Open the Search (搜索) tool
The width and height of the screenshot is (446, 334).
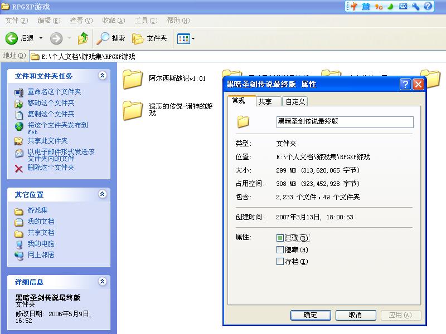[x=110, y=38]
